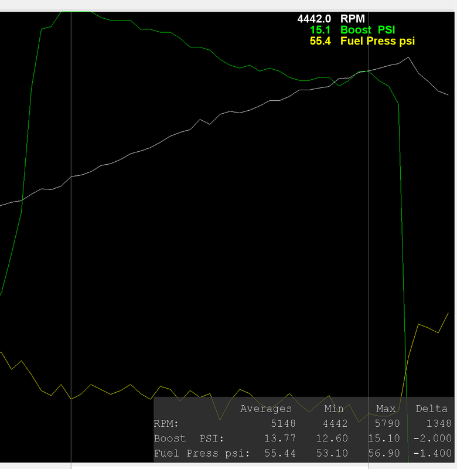The width and height of the screenshot is (457, 469).
Task: Click the Fuel Press psi: row label
Action: tap(202, 453)
